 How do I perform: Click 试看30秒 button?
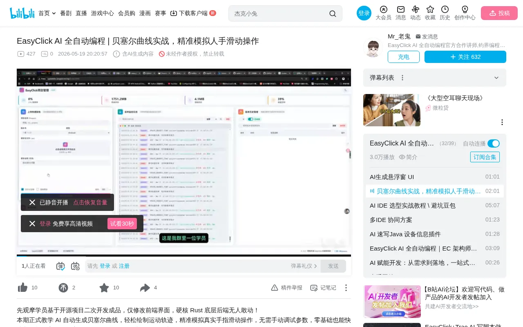pos(122,224)
